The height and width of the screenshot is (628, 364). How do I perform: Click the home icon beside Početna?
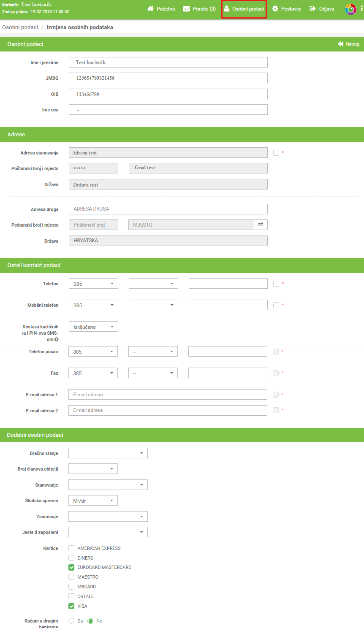(x=150, y=8)
